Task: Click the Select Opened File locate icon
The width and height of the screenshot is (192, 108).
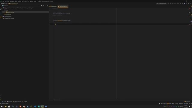Action: 41,6
